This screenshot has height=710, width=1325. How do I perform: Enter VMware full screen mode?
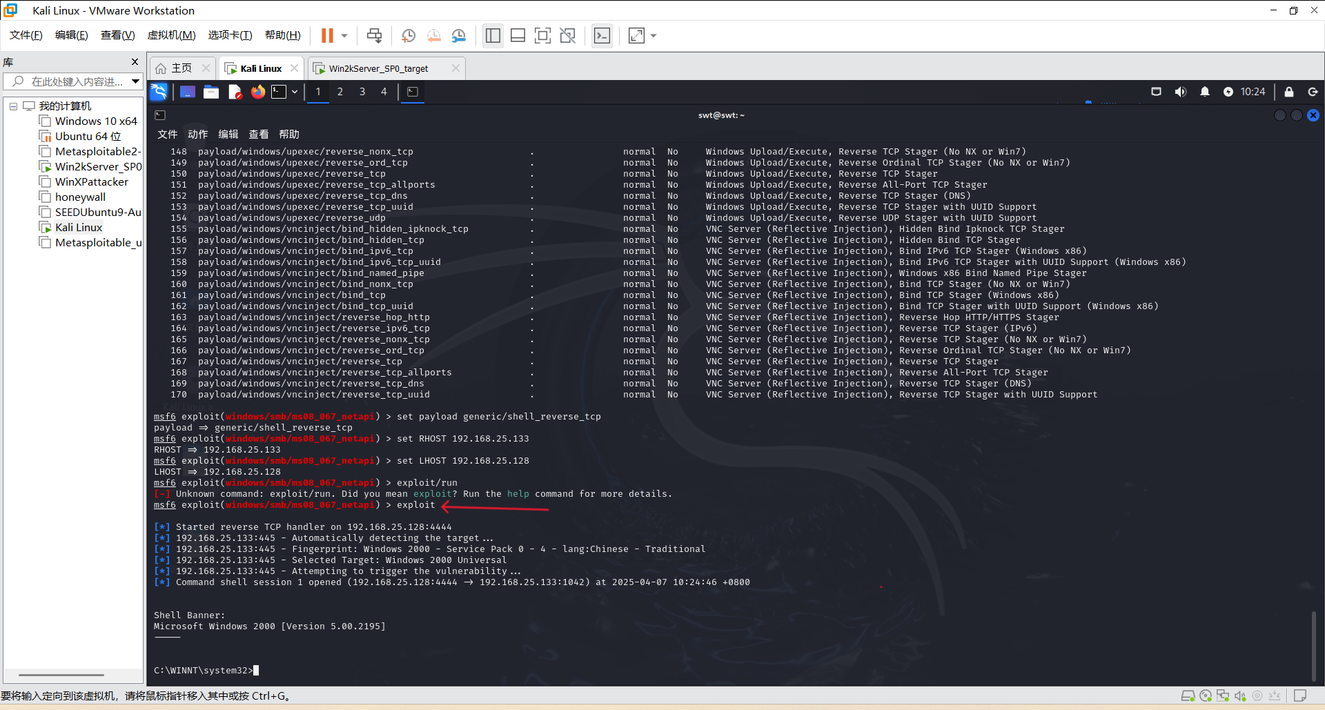[543, 35]
